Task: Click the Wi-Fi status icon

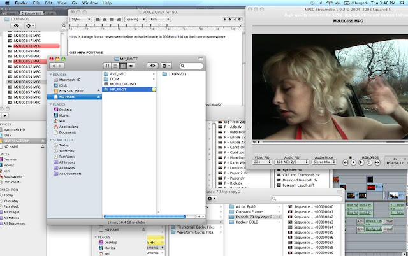Action: point(329,3)
